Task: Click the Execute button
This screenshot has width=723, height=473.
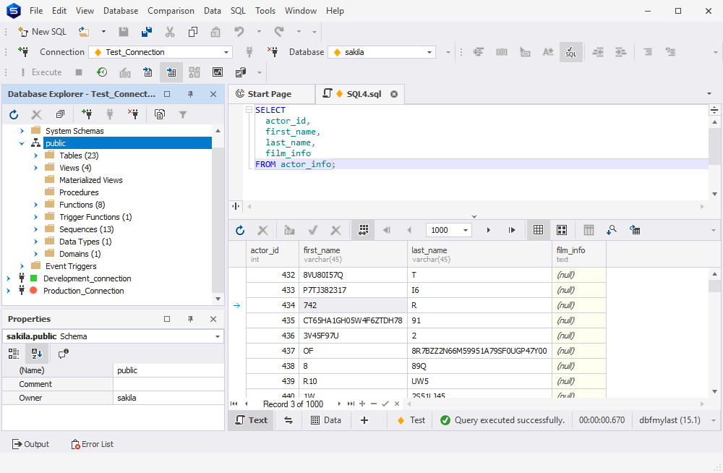Action: (x=40, y=72)
